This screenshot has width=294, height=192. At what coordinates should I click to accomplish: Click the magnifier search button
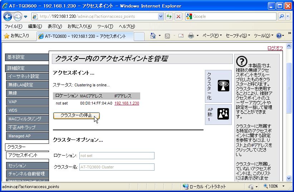pyautogui.click(x=281, y=16)
